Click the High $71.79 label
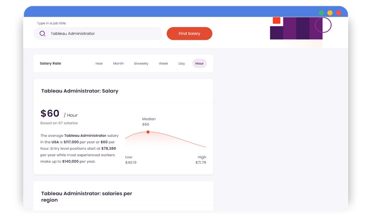Image resolution: width=367 pixels, height=216 pixels. tap(201, 160)
